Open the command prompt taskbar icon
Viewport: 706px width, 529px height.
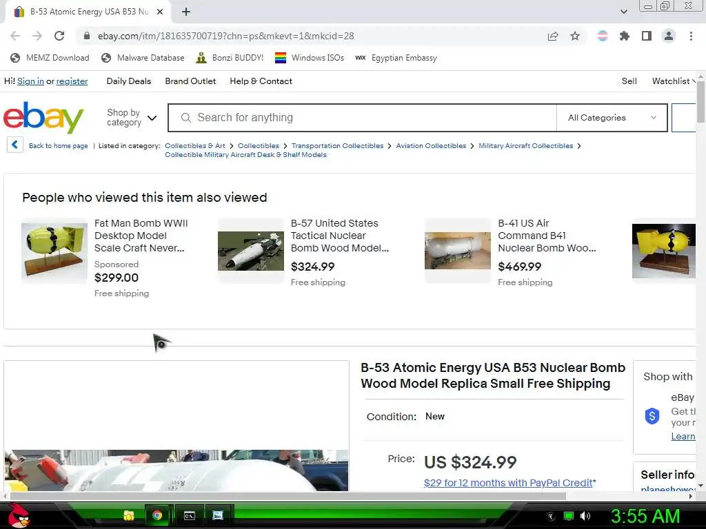tap(190, 515)
